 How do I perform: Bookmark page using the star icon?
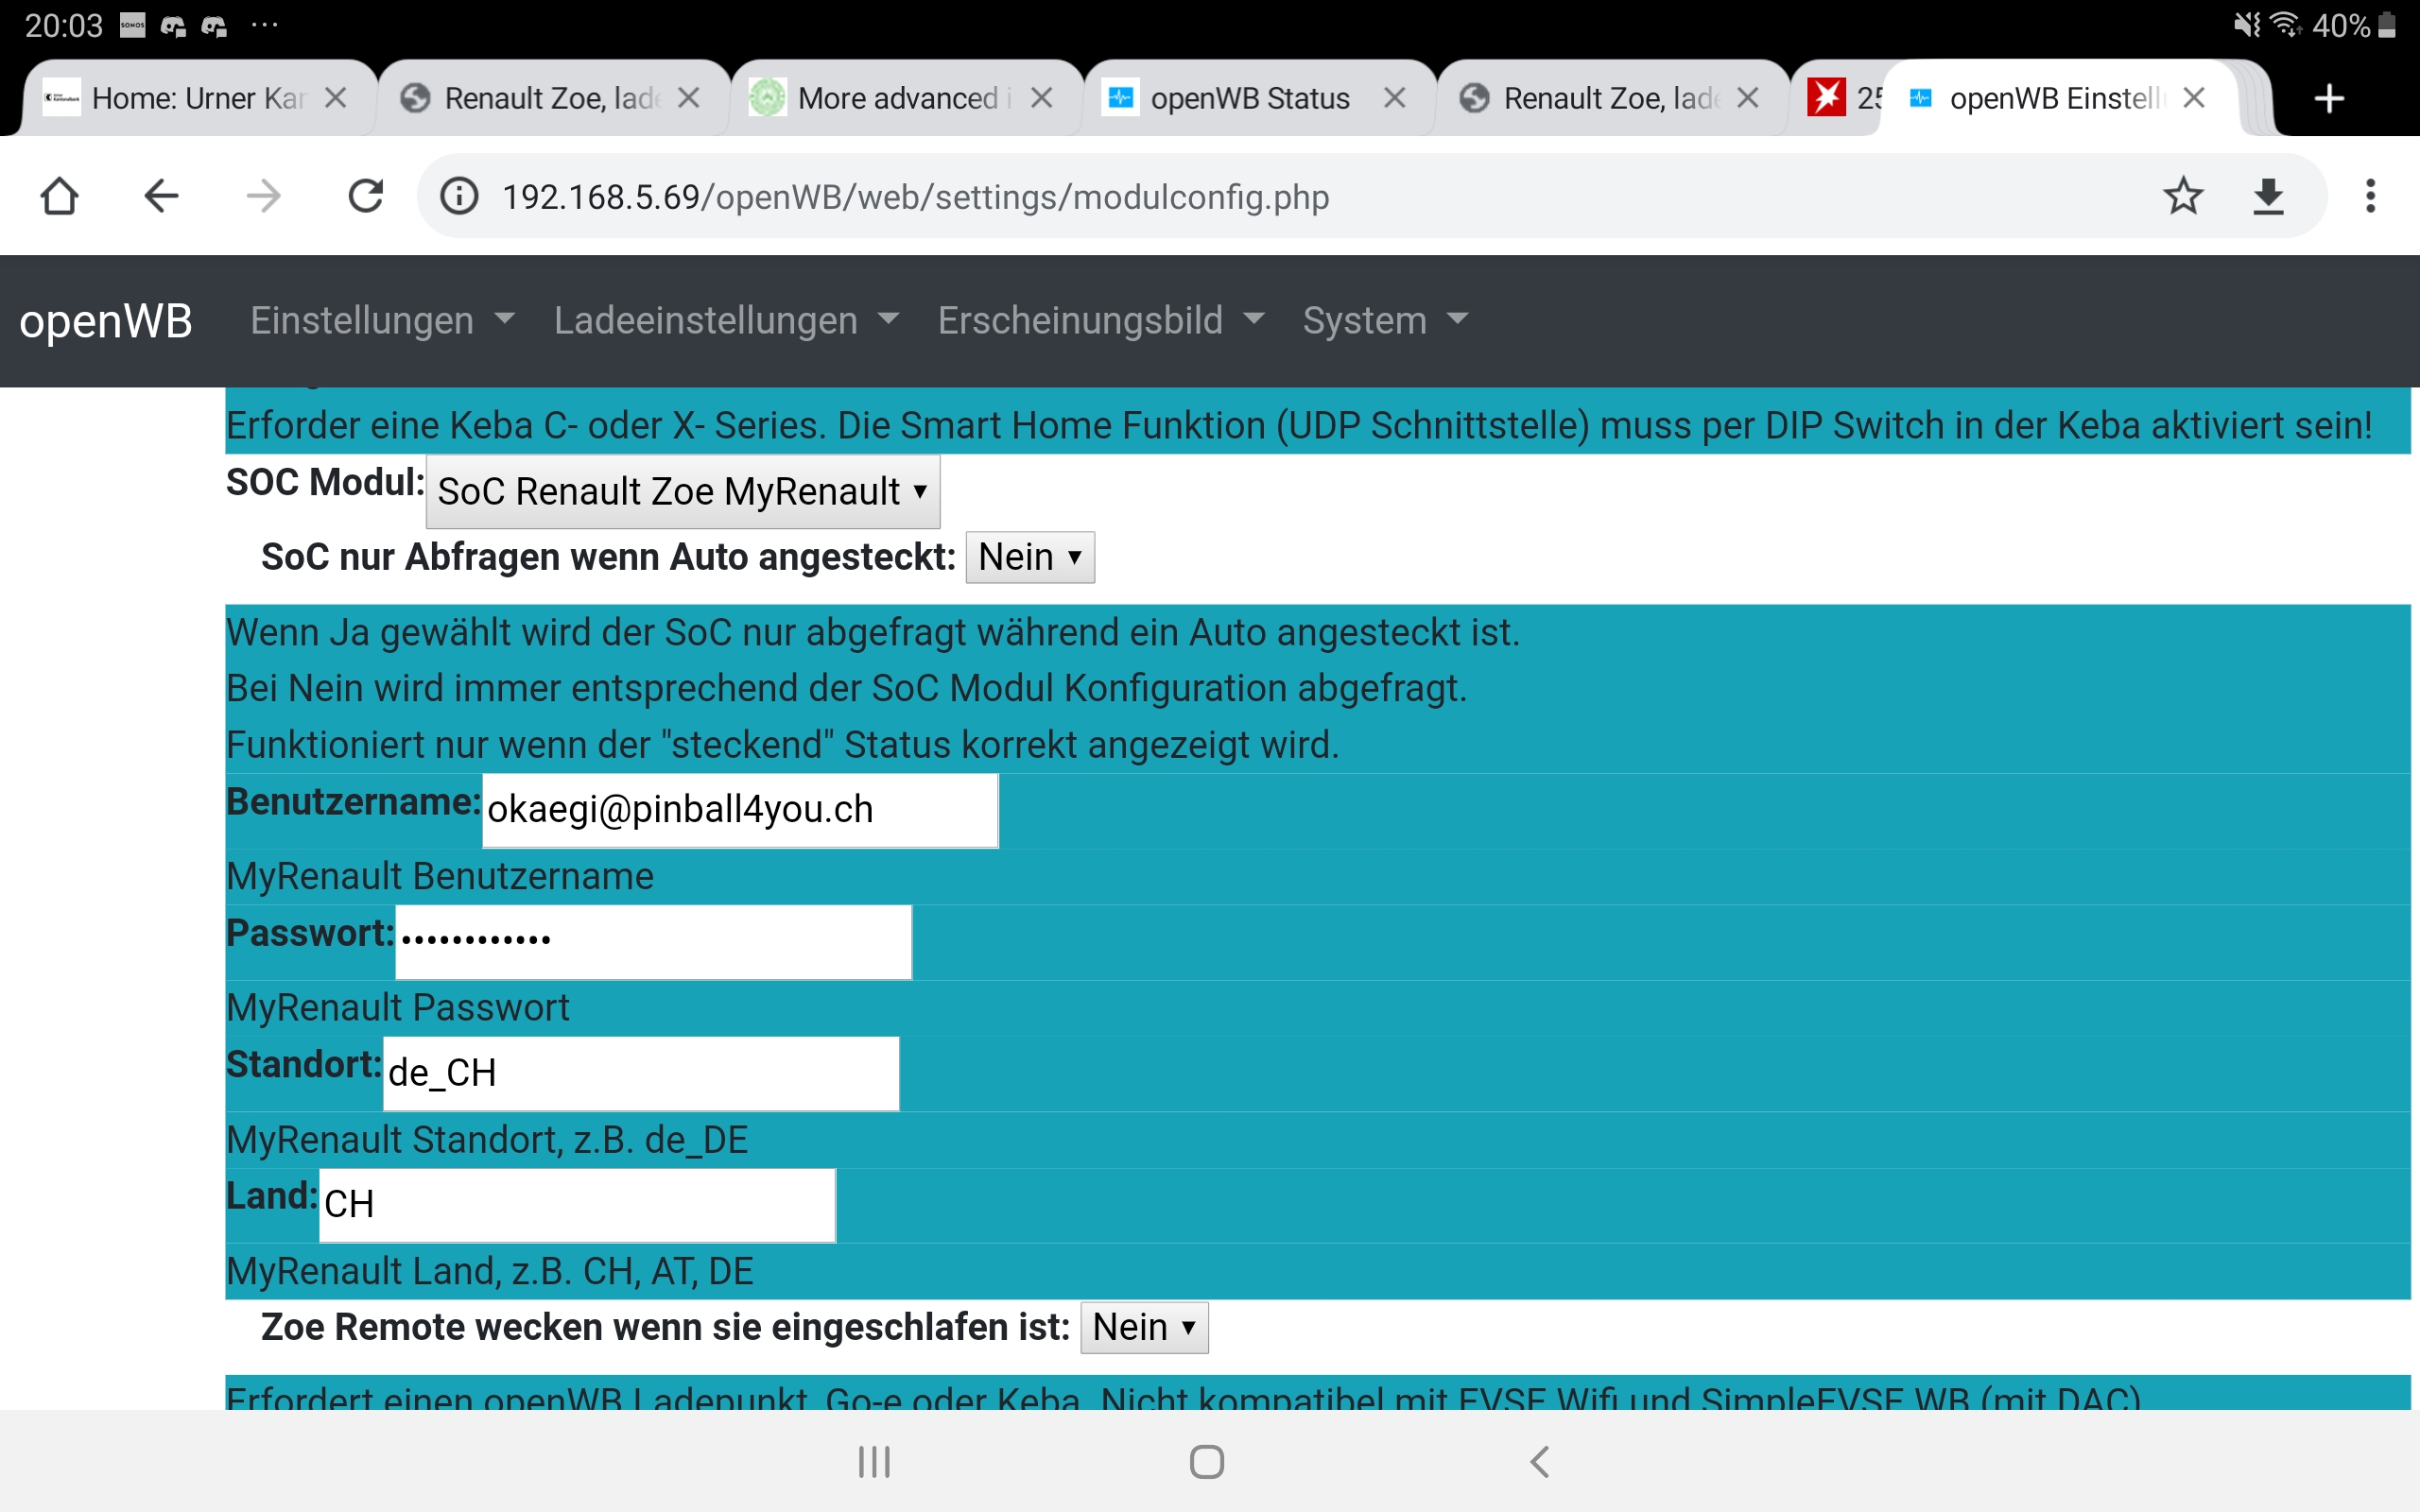pyautogui.click(x=2182, y=197)
